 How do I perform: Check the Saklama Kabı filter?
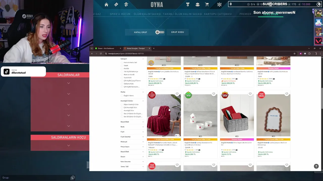click(122, 84)
